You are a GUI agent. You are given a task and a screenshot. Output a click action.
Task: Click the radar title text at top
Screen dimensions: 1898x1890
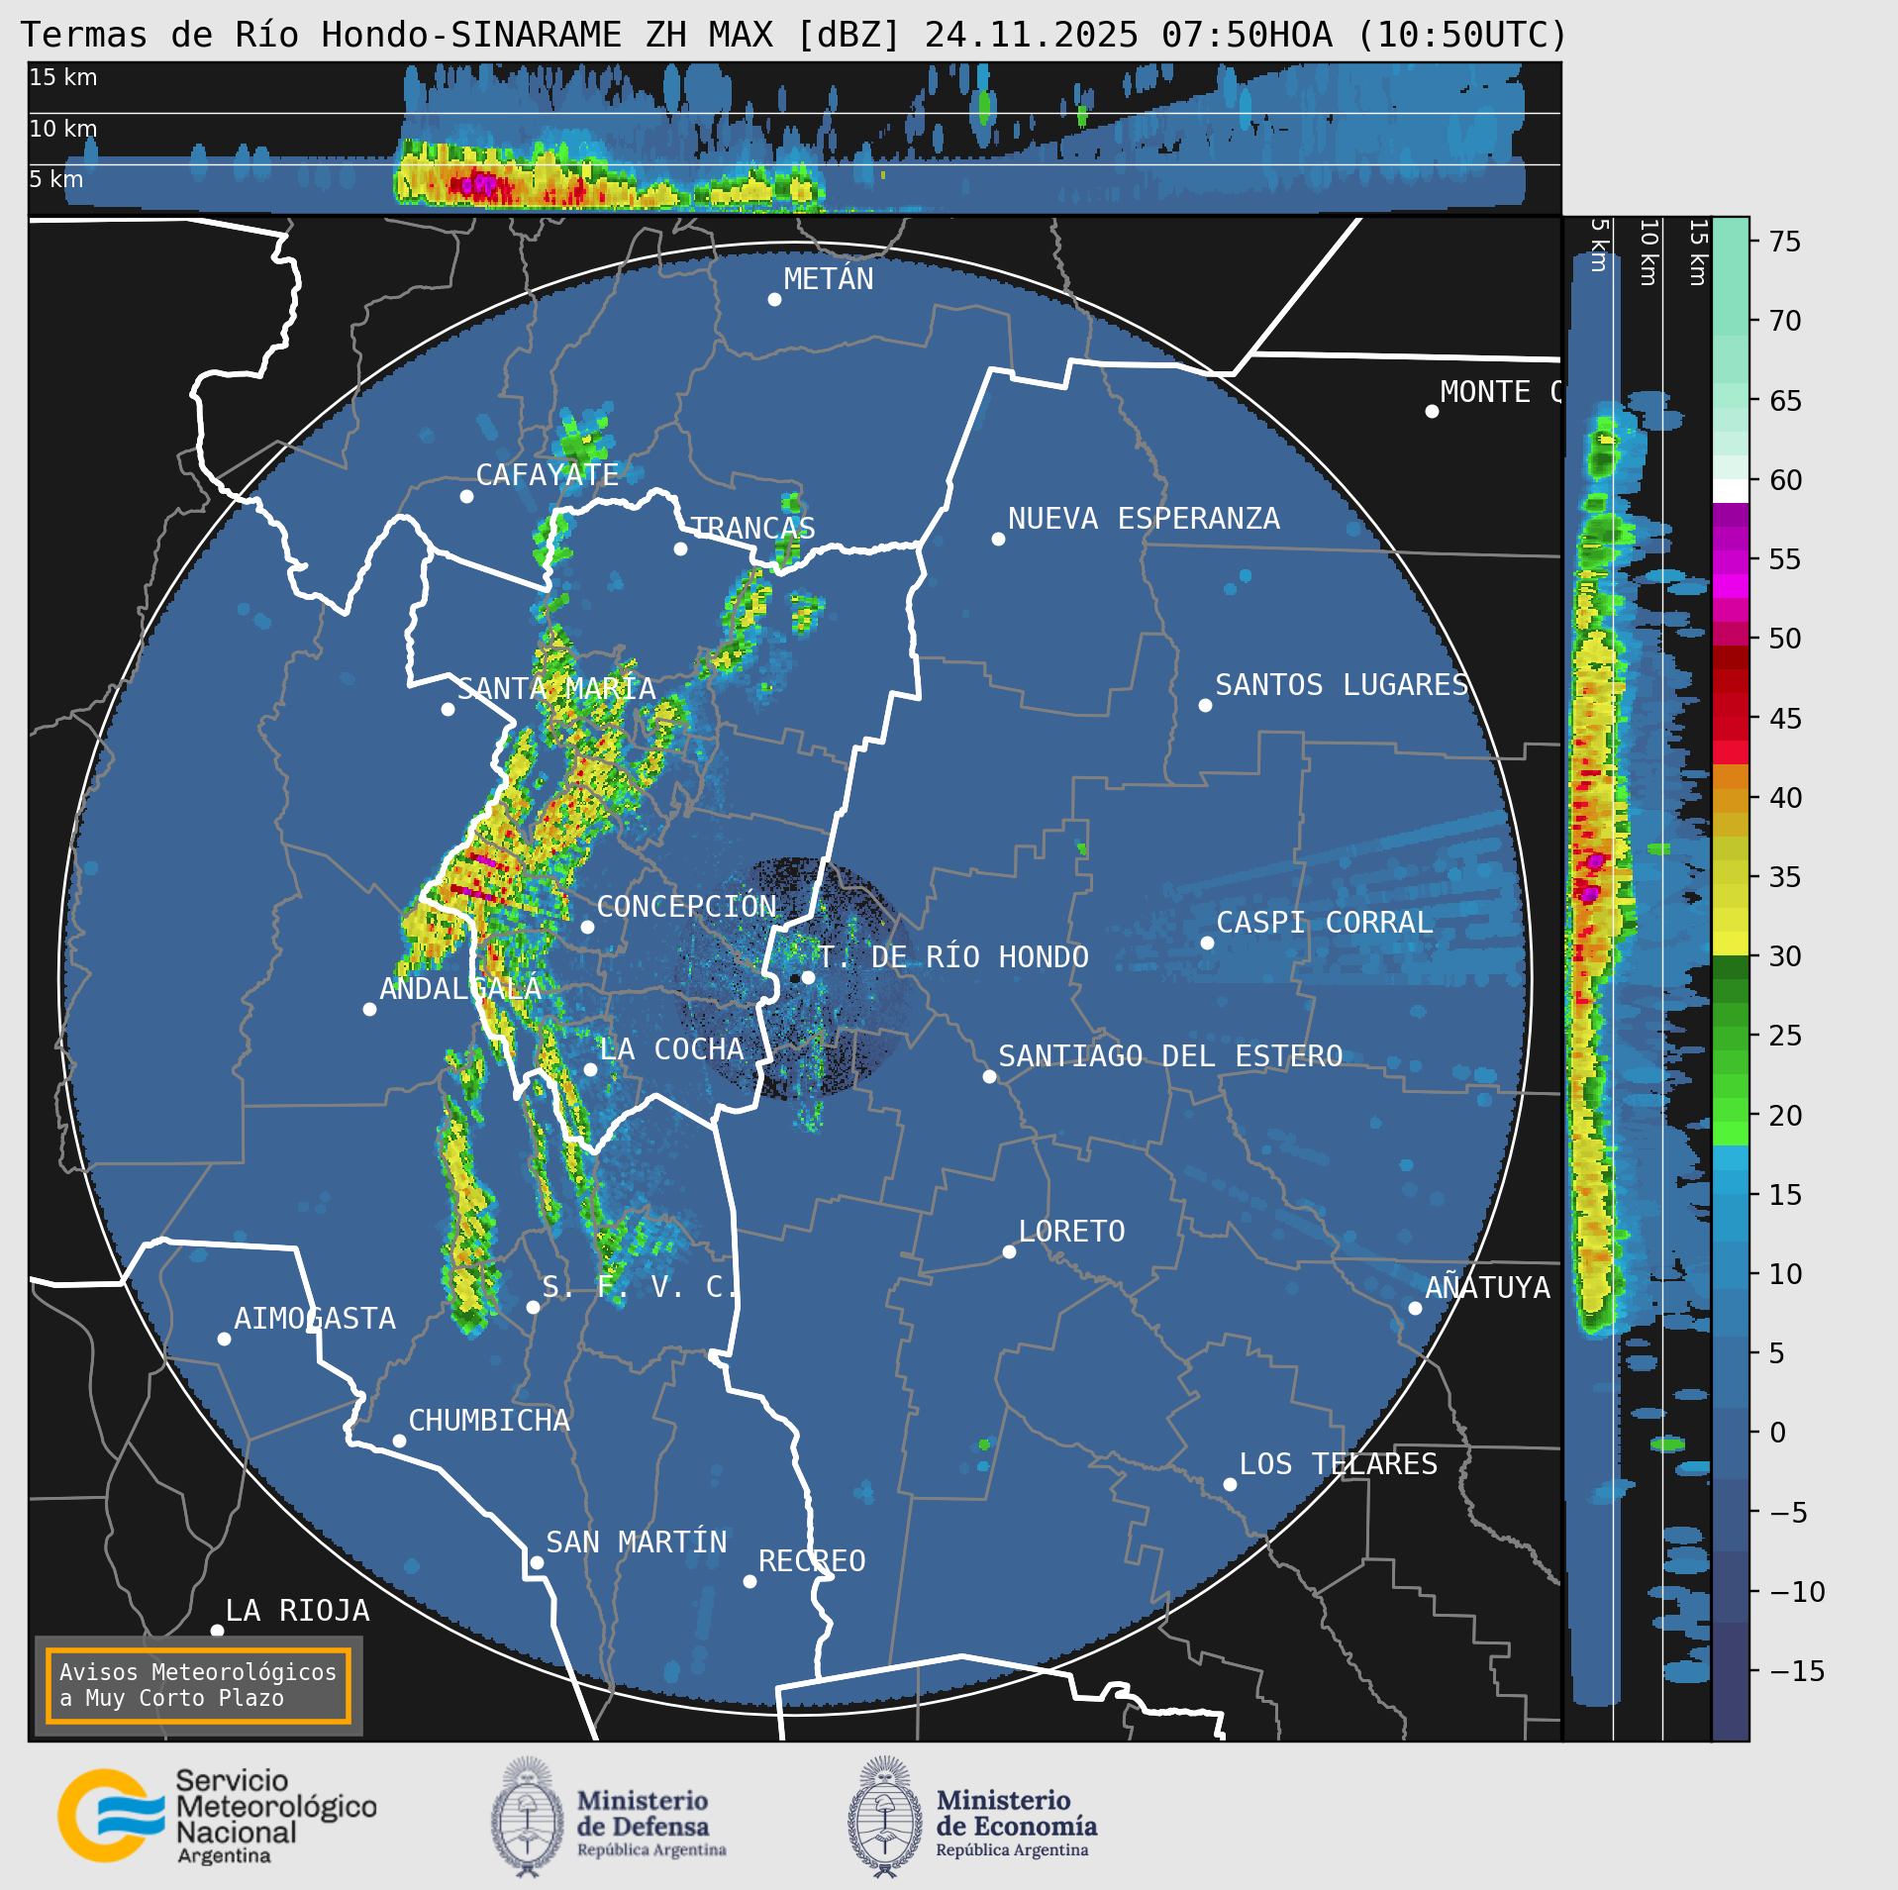(795, 35)
